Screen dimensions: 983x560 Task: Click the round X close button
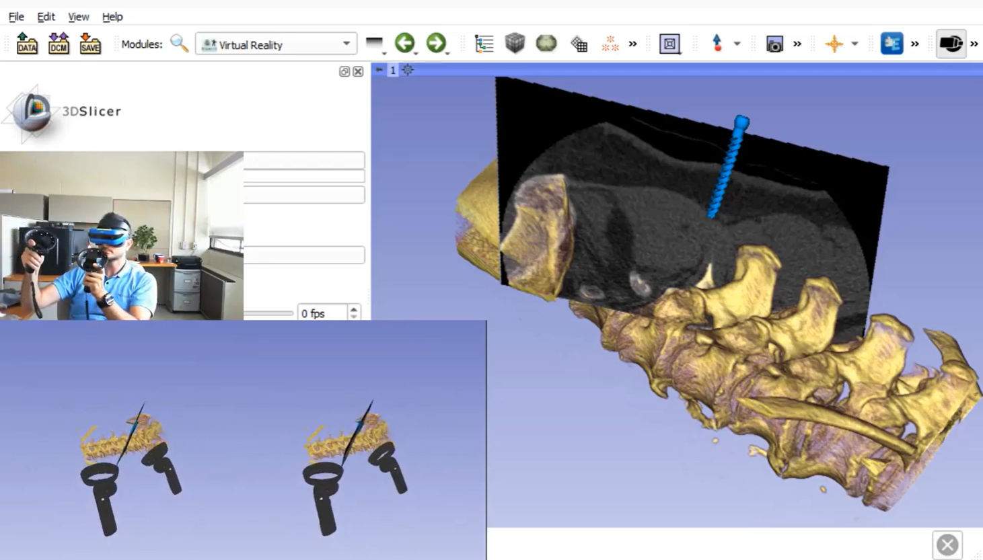click(x=947, y=545)
